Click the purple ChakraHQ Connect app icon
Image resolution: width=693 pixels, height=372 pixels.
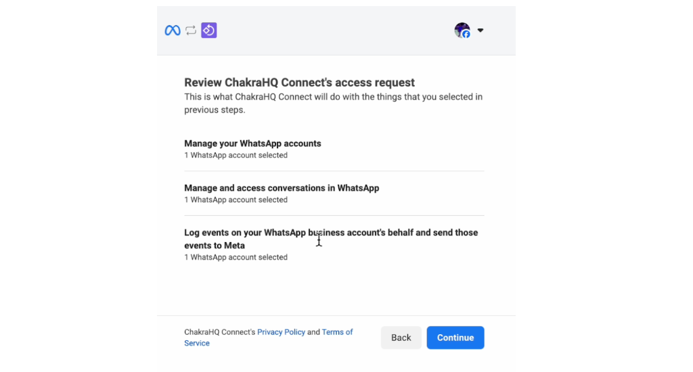coord(209,30)
